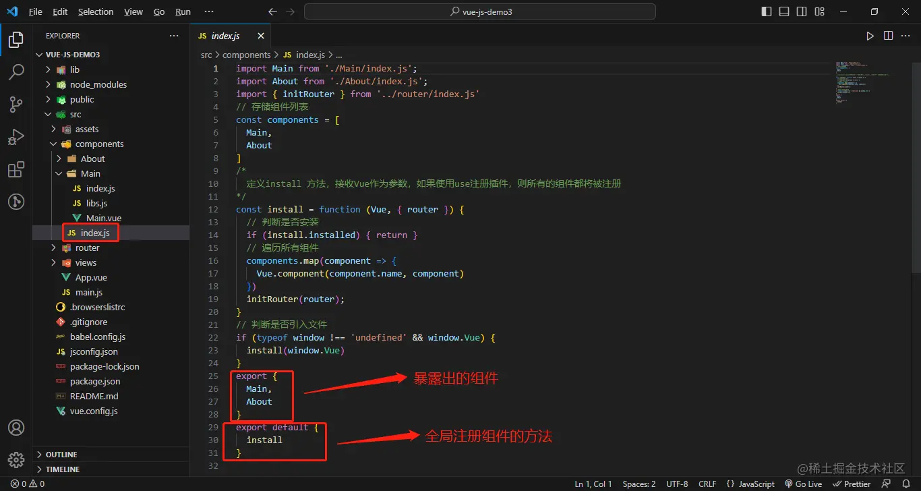Open the Extensions view
Image resolution: width=921 pixels, height=491 pixels.
click(x=16, y=169)
